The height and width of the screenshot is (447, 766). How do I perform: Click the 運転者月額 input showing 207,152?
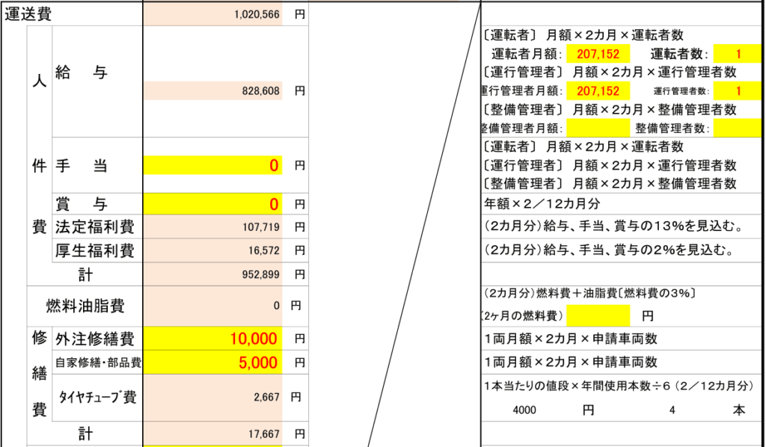598,54
